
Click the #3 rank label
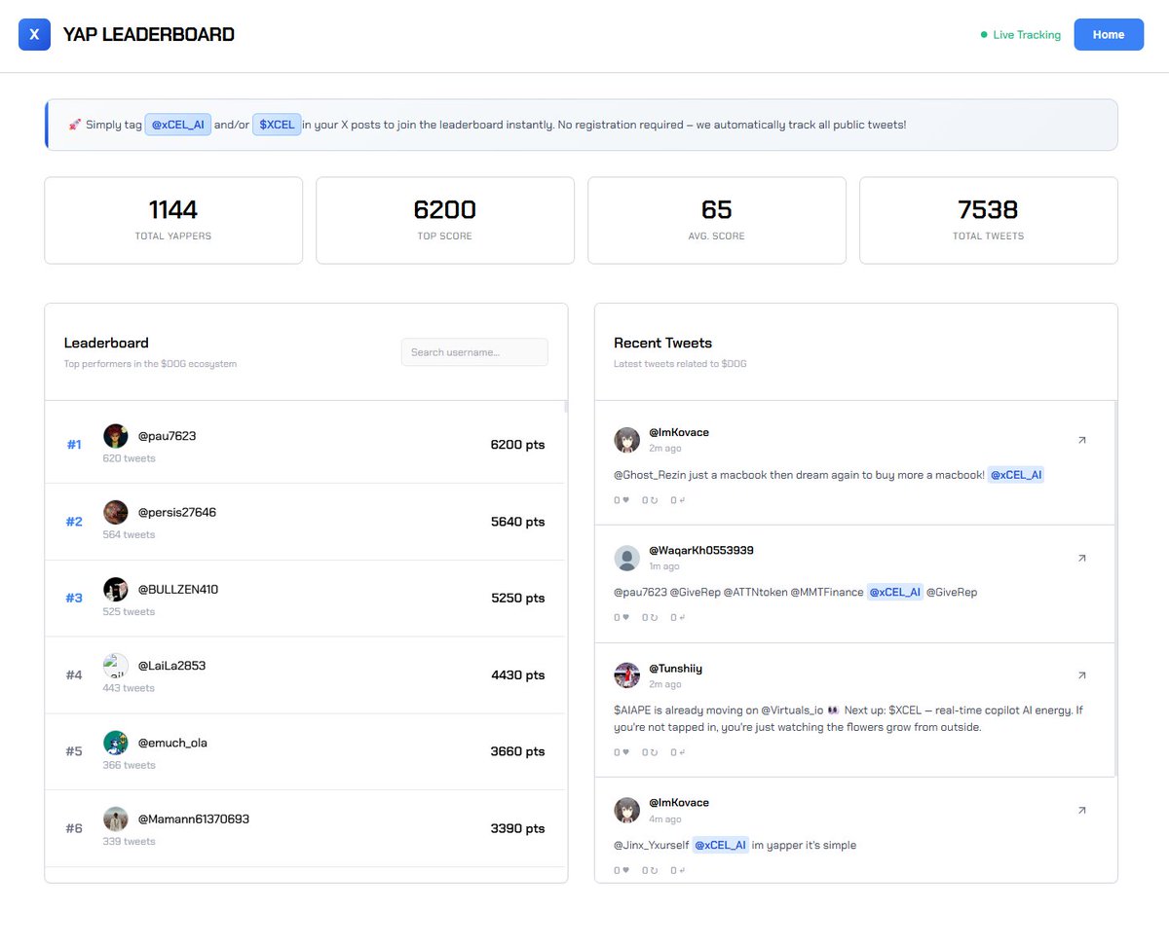pos(74,598)
